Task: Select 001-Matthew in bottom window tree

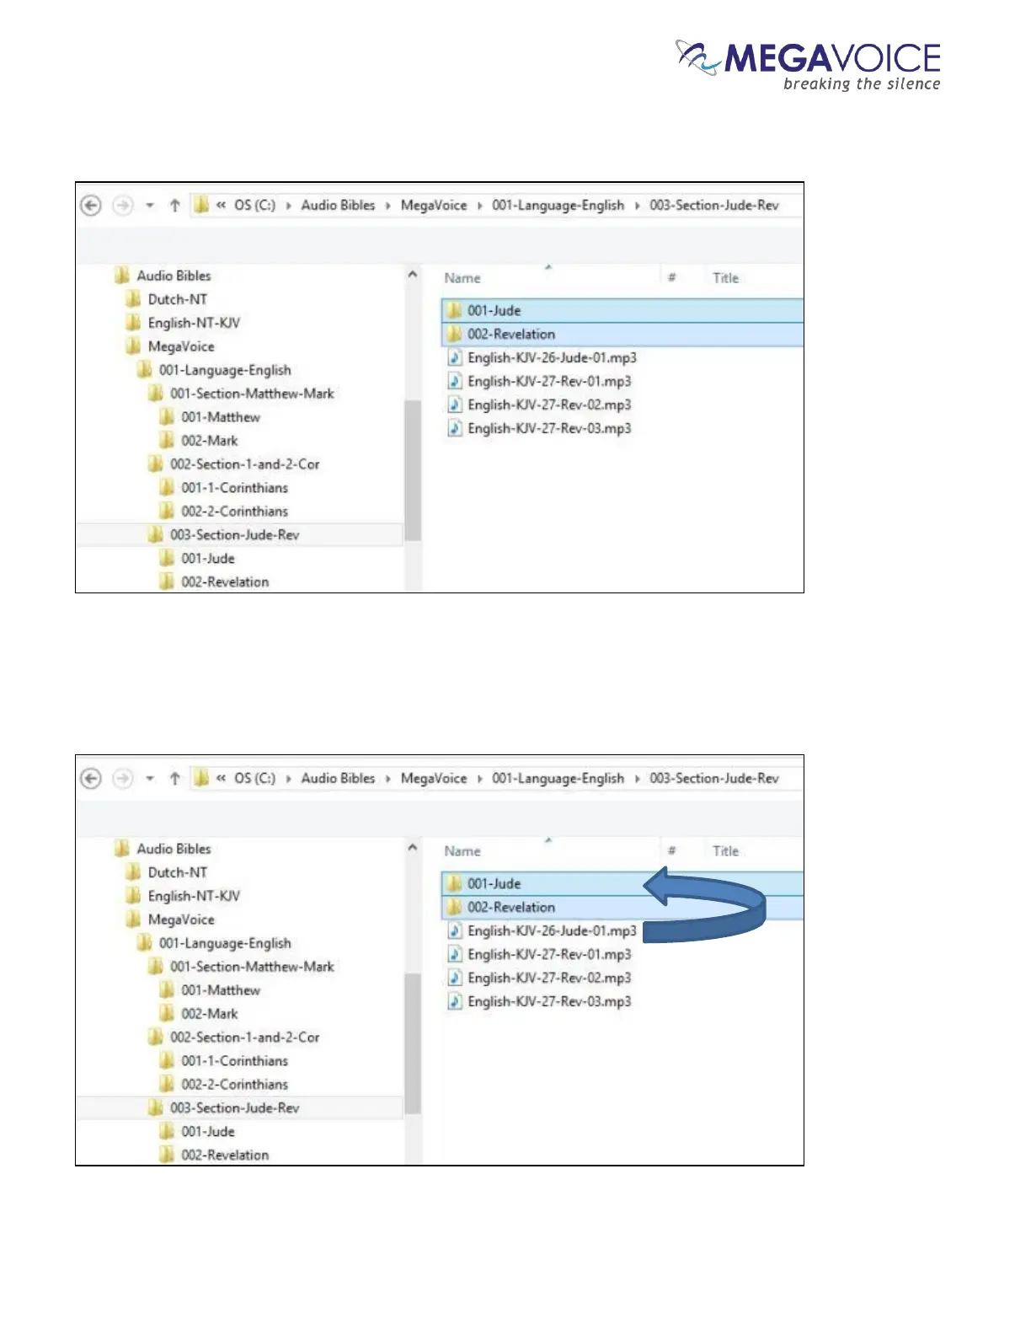Action: 210,990
